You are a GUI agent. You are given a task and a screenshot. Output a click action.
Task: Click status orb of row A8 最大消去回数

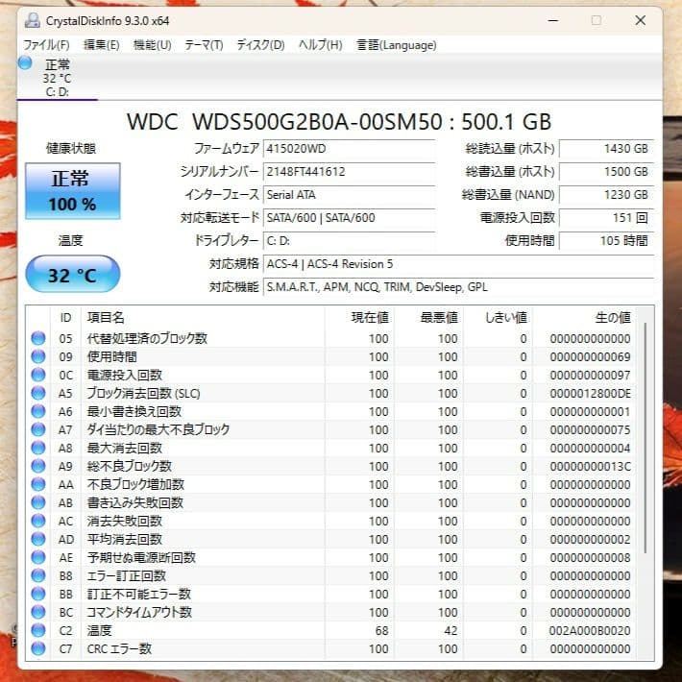tap(38, 448)
